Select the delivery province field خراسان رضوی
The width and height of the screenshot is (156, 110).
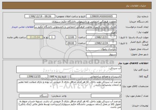click(x=101, y=49)
